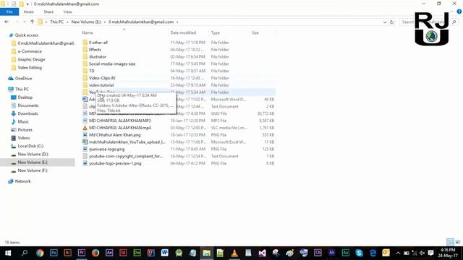Image resolution: width=463 pixels, height=260 pixels.
Task: Open Graphic Design folder in Quick access
Action: pyautogui.click(x=31, y=59)
